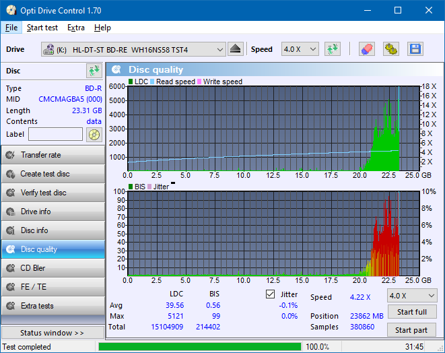Click the Opti Drive Control title bar icon

11,11
